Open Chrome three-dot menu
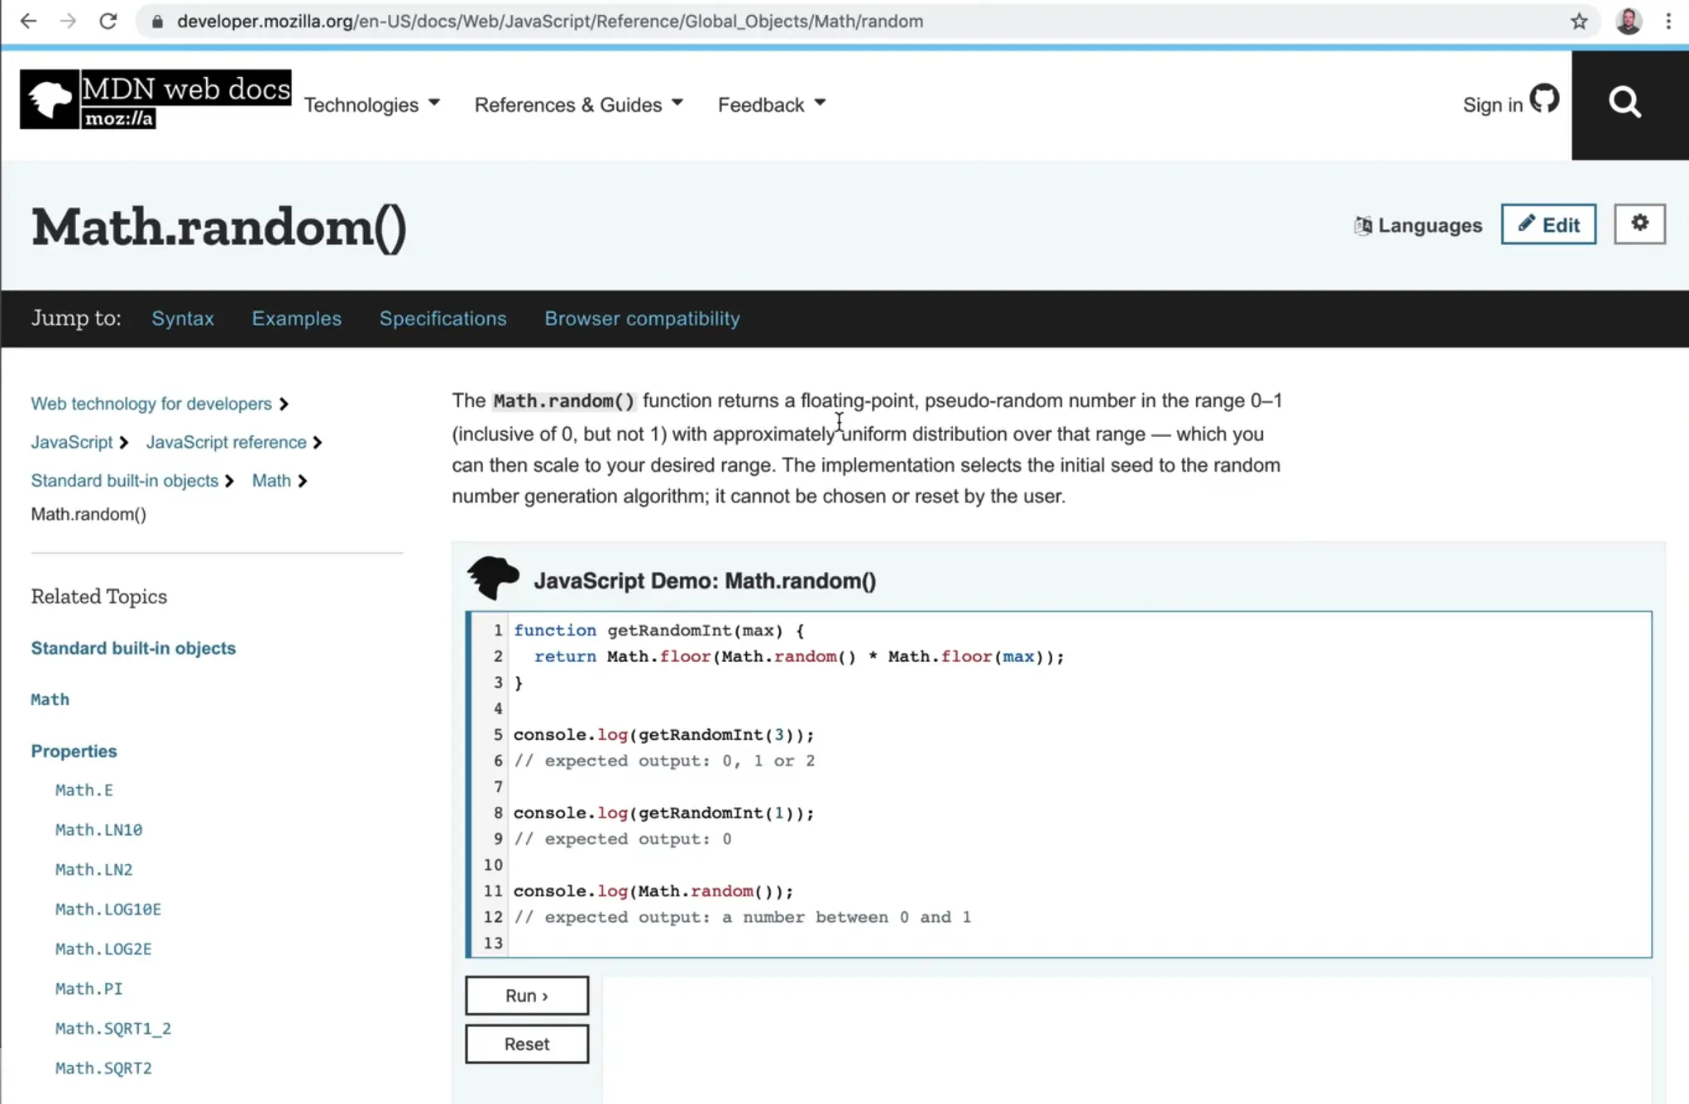1689x1104 pixels. (1667, 22)
